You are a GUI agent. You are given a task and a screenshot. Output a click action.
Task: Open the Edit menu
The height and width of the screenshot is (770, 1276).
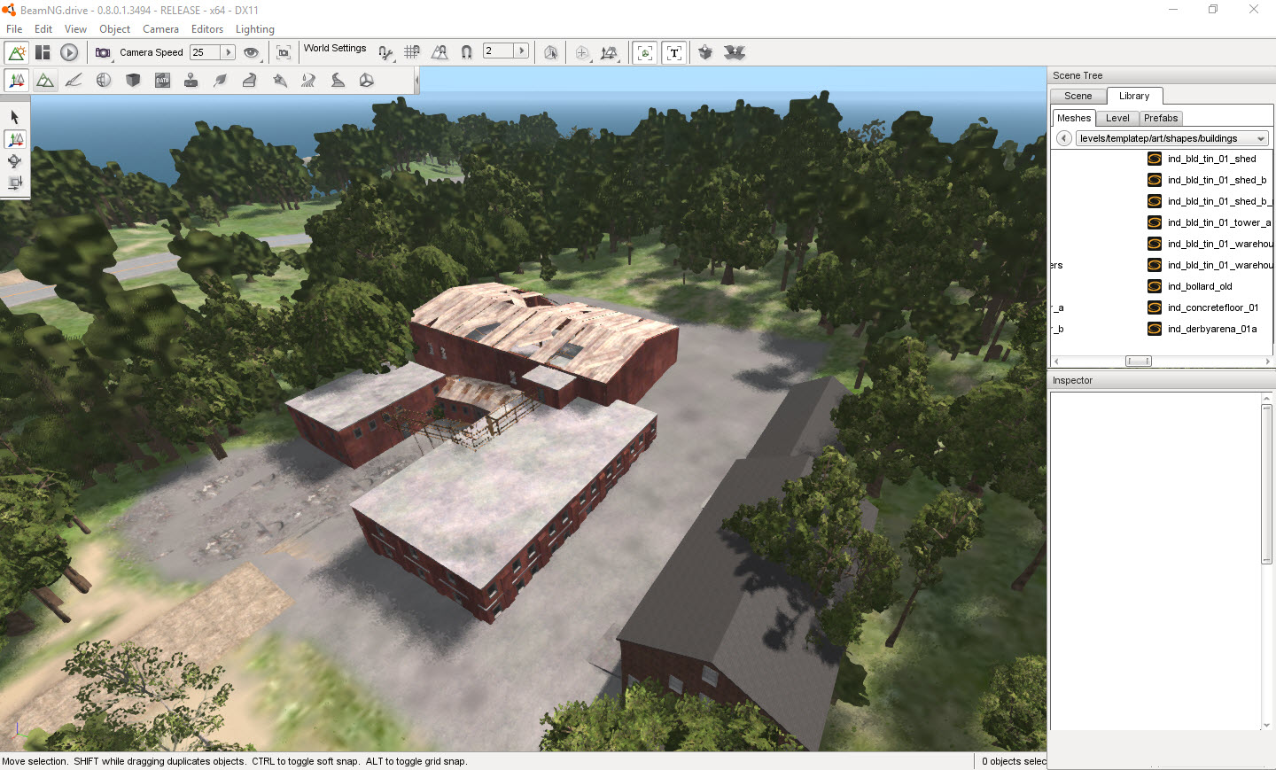pyautogui.click(x=43, y=29)
